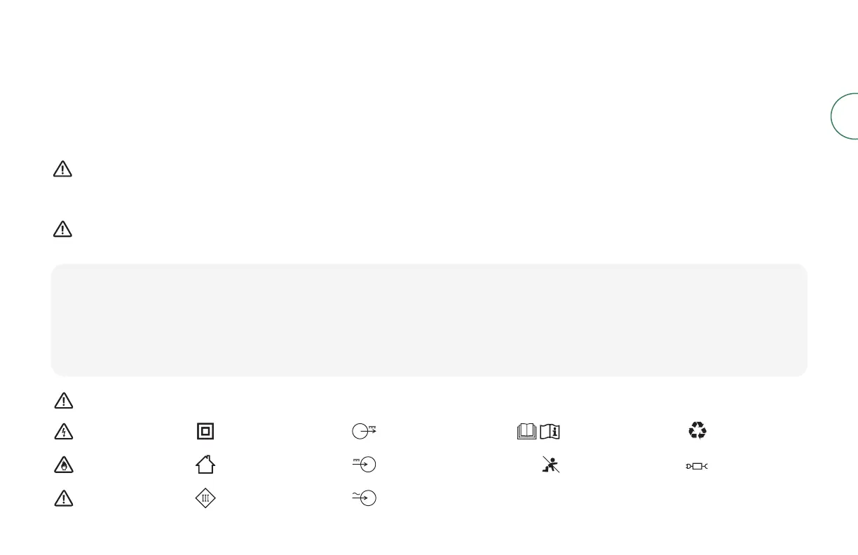Click the open book manual icon
Screen dimensions: 858x555
tap(523, 432)
